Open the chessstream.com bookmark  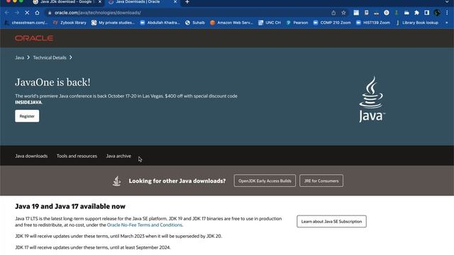point(26,23)
